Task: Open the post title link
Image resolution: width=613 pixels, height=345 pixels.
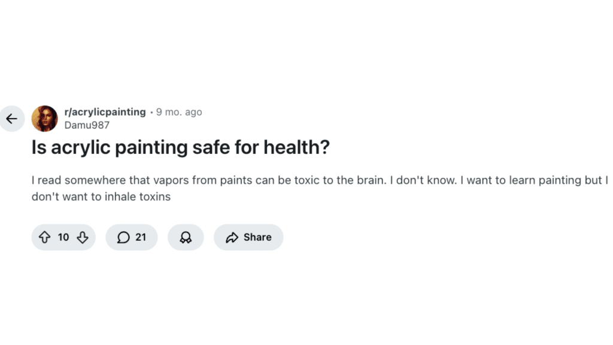Action: (180, 147)
